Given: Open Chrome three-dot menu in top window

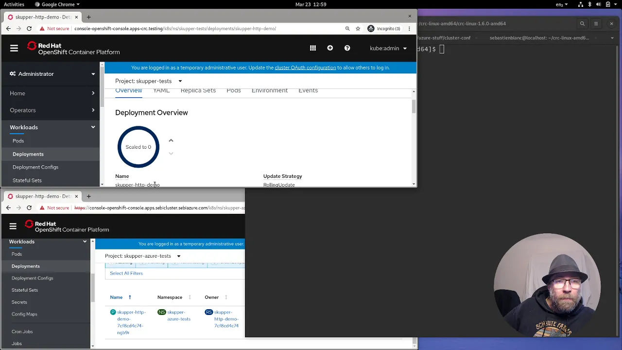Looking at the screenshot, I should coord(409,29).
